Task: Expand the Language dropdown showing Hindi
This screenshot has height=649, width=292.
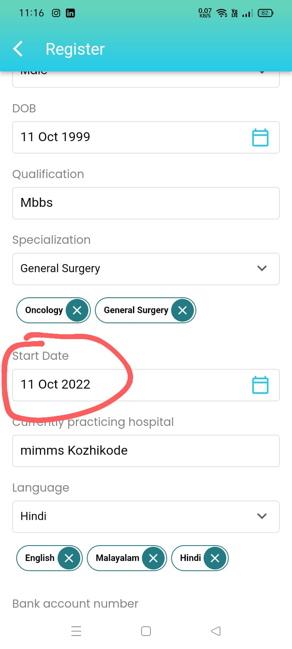Action: click(146, 516)
